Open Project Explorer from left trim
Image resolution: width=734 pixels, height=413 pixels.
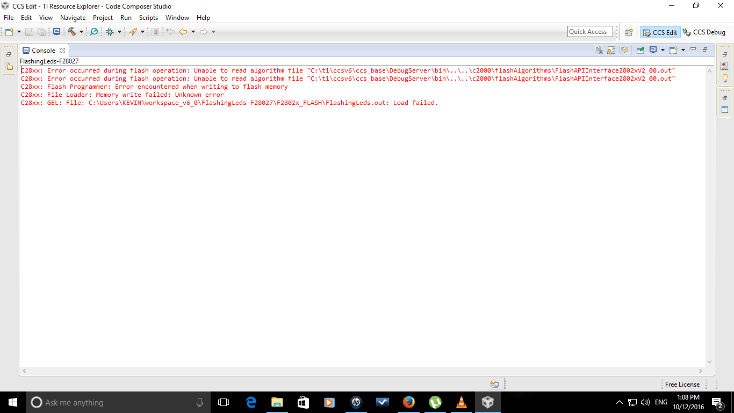[9, 66]
